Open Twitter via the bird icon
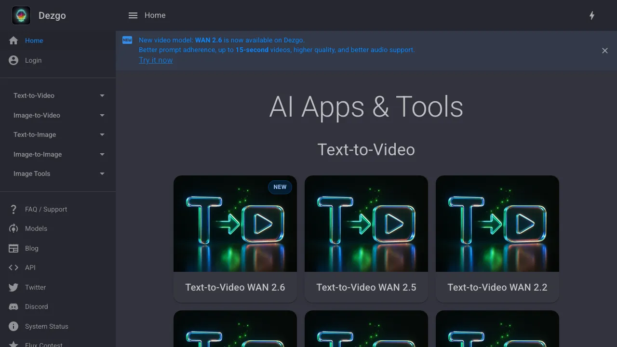The height and width of the screenshot is (347, 617). click(x=13, y=287)
